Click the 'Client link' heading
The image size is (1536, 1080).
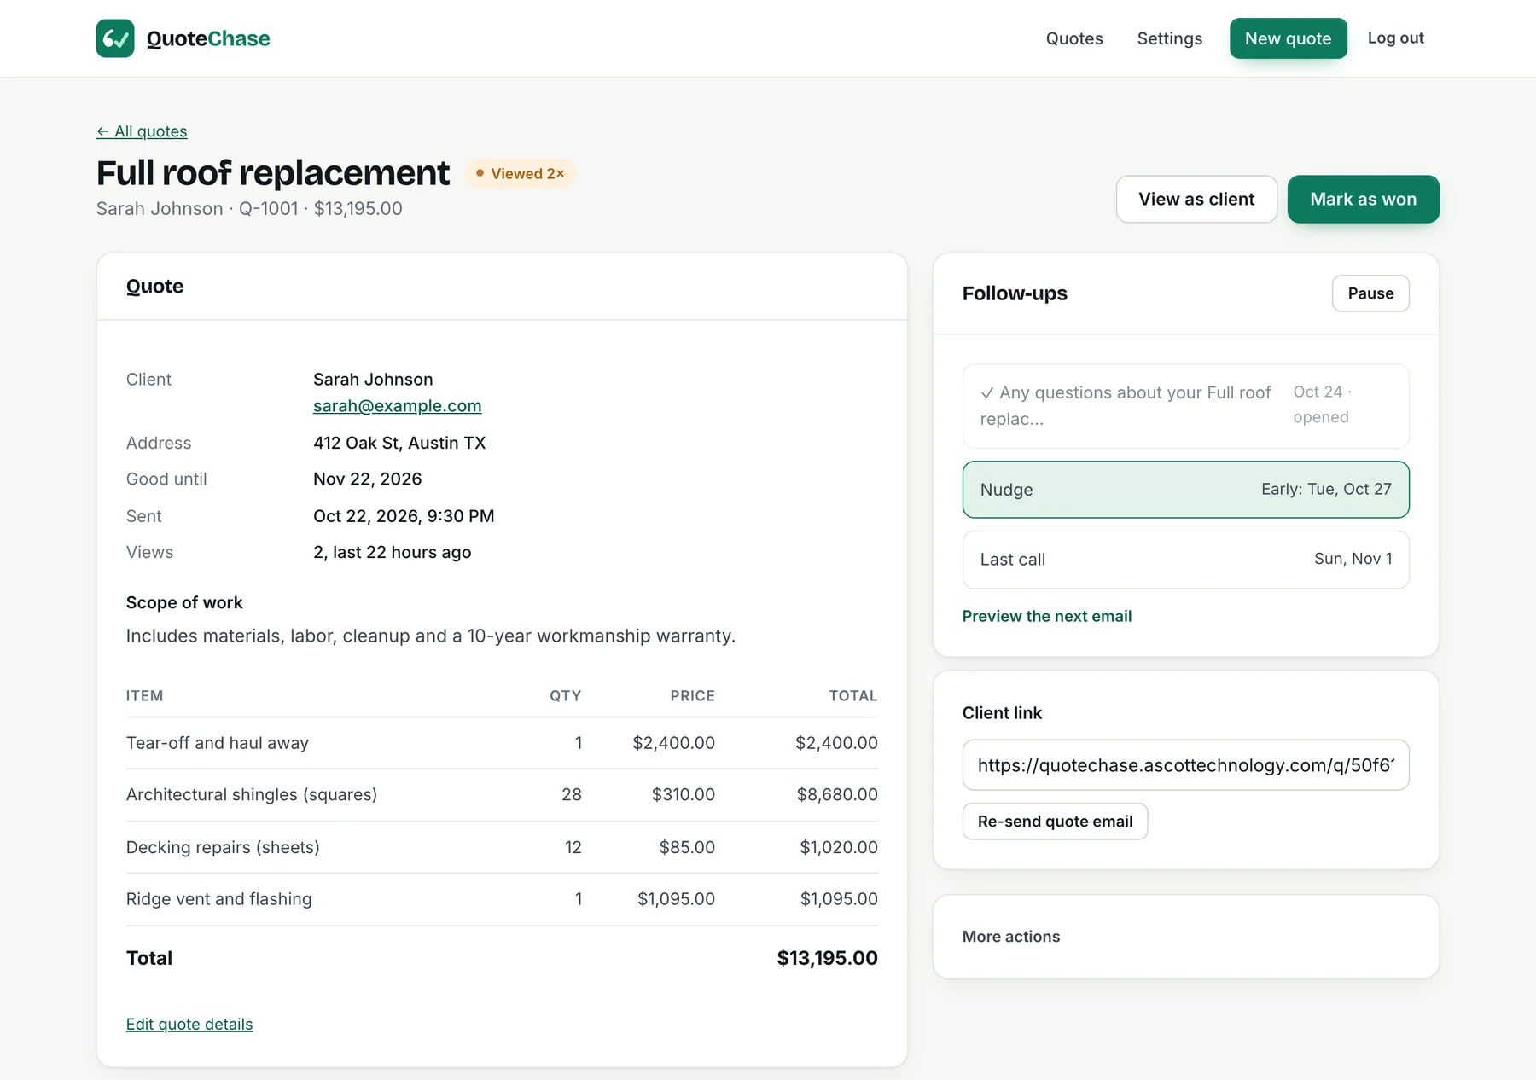click(x=1002, y=713)
